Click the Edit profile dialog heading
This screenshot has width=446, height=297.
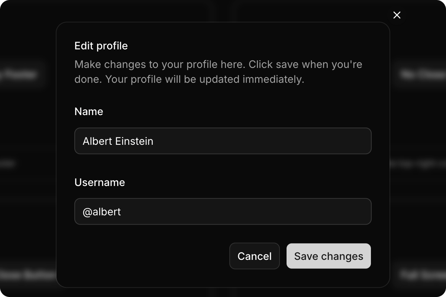coord(101,46)
